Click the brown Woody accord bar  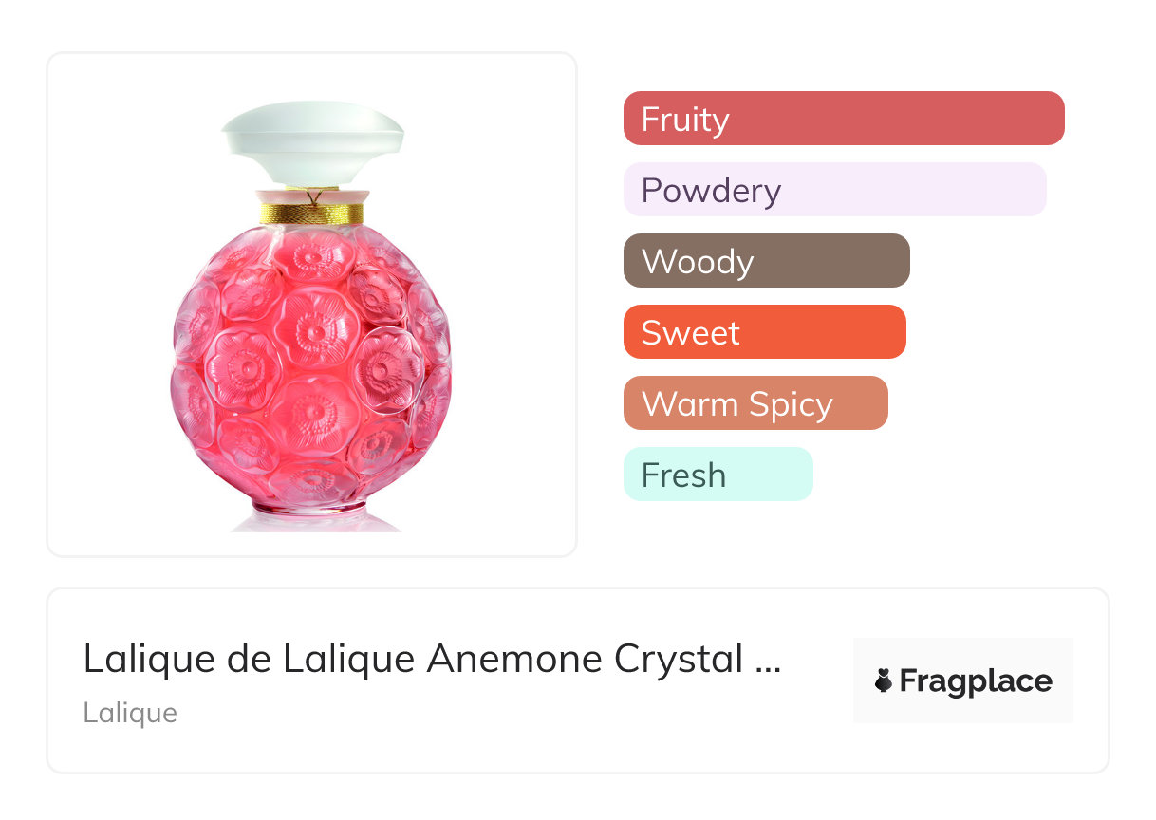click(x=767, y=261)
